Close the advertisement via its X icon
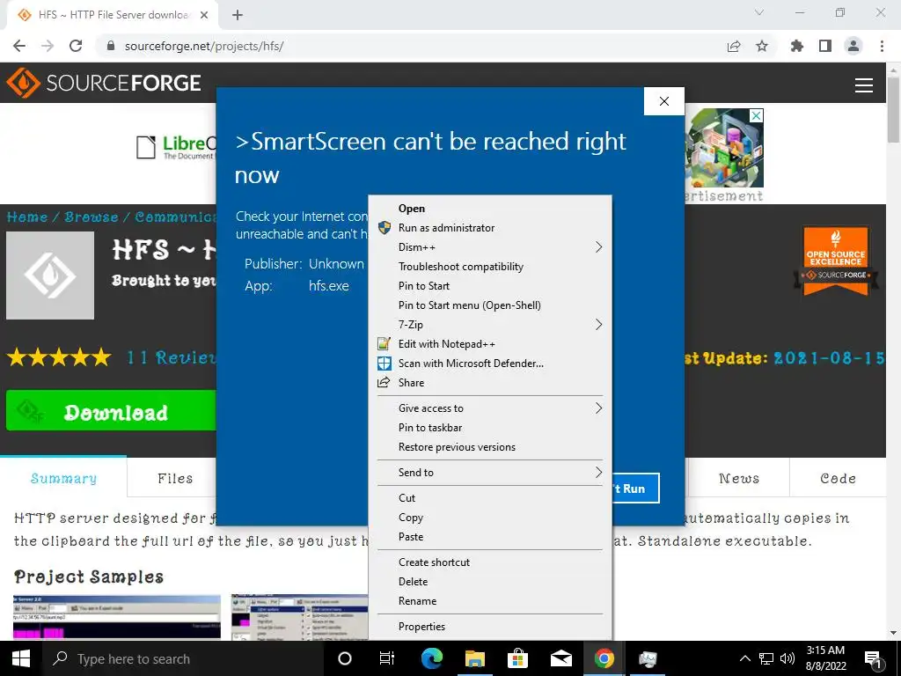This screenshot has width=901, height=676. pos(757,115)
